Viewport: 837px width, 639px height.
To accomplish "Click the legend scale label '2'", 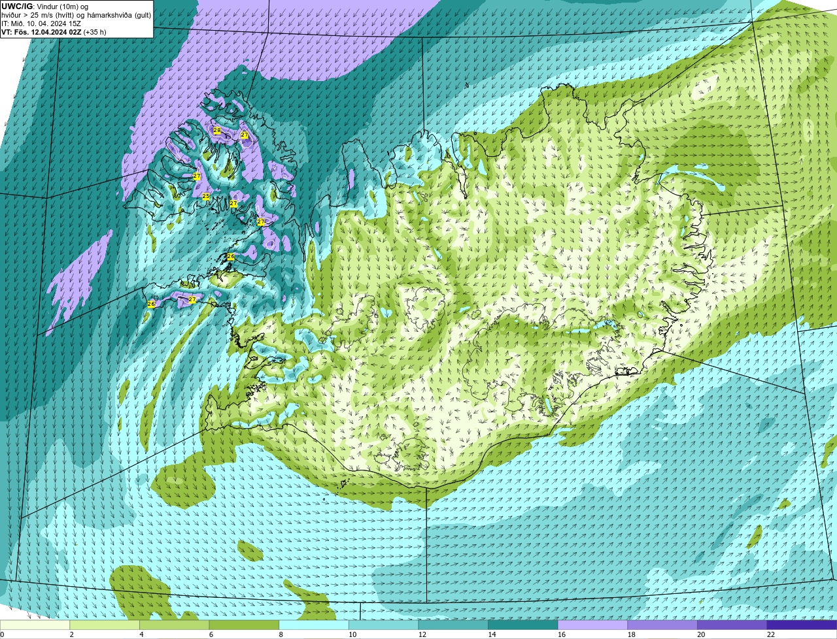I will 71,634.
